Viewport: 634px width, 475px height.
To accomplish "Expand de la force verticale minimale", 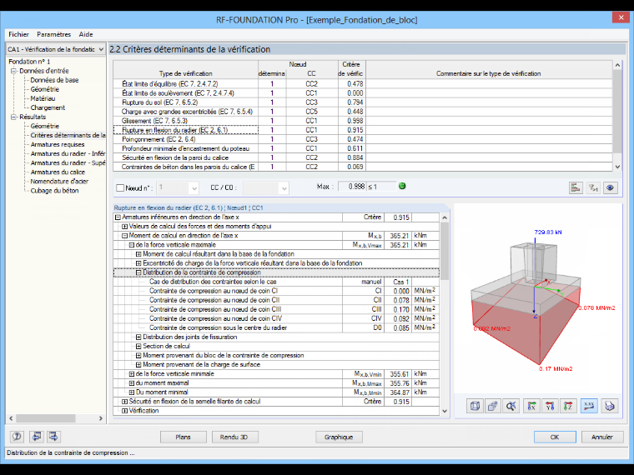I will point(132,374).
